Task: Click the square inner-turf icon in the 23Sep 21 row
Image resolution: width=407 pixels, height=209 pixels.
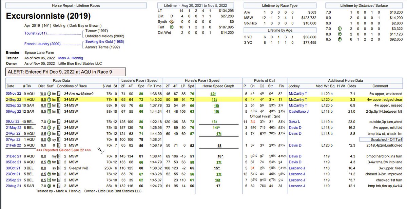Action: tap(49, 180)
